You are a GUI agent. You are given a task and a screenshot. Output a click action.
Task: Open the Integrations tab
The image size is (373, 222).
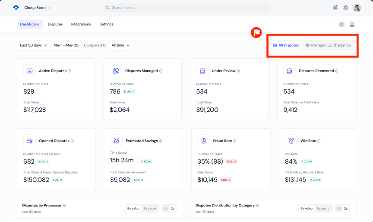tap(81, 24)
